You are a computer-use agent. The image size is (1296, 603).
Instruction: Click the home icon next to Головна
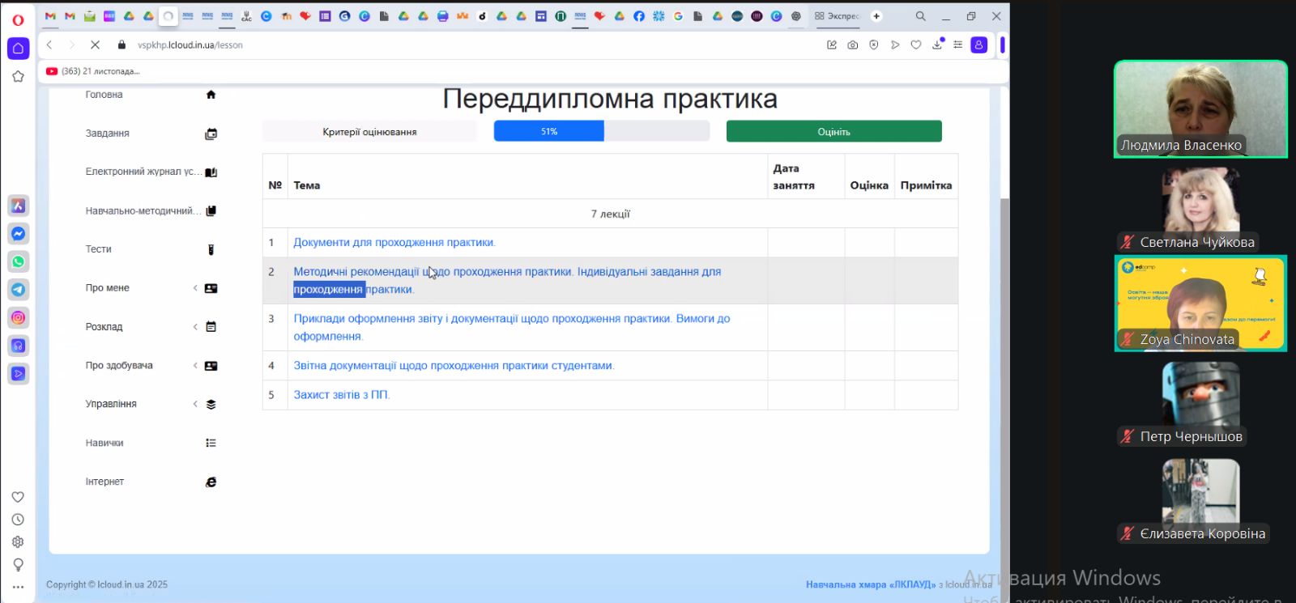click(x=211, y=95)
